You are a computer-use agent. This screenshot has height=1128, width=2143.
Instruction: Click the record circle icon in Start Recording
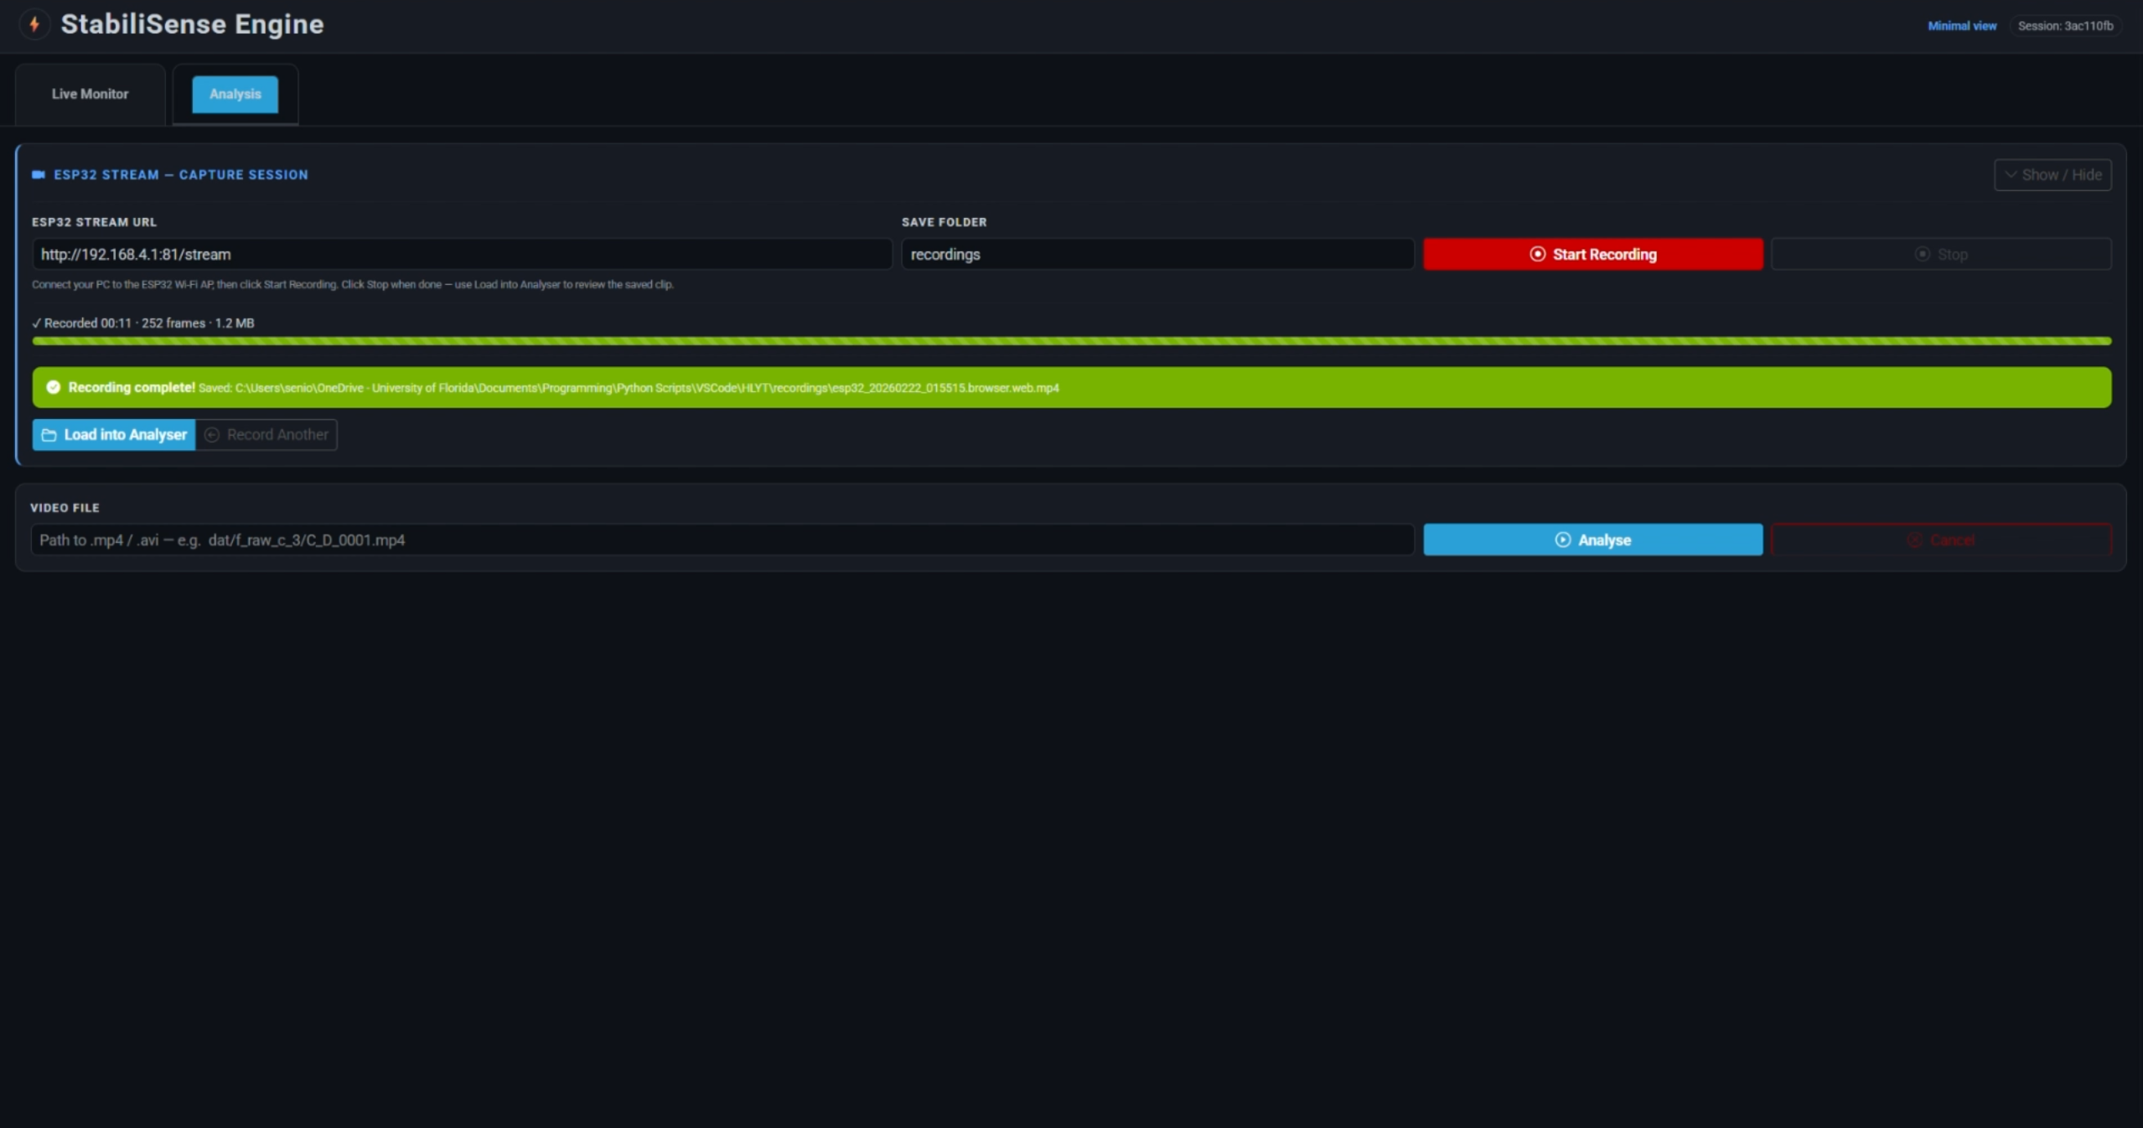(1537, 254)
